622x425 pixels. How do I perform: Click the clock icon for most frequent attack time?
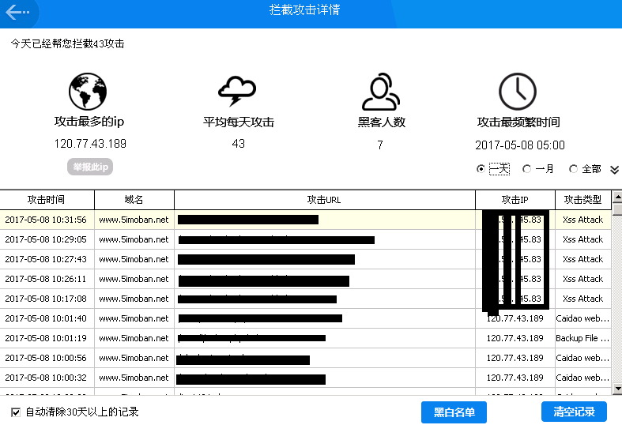[x=517, y=91]
